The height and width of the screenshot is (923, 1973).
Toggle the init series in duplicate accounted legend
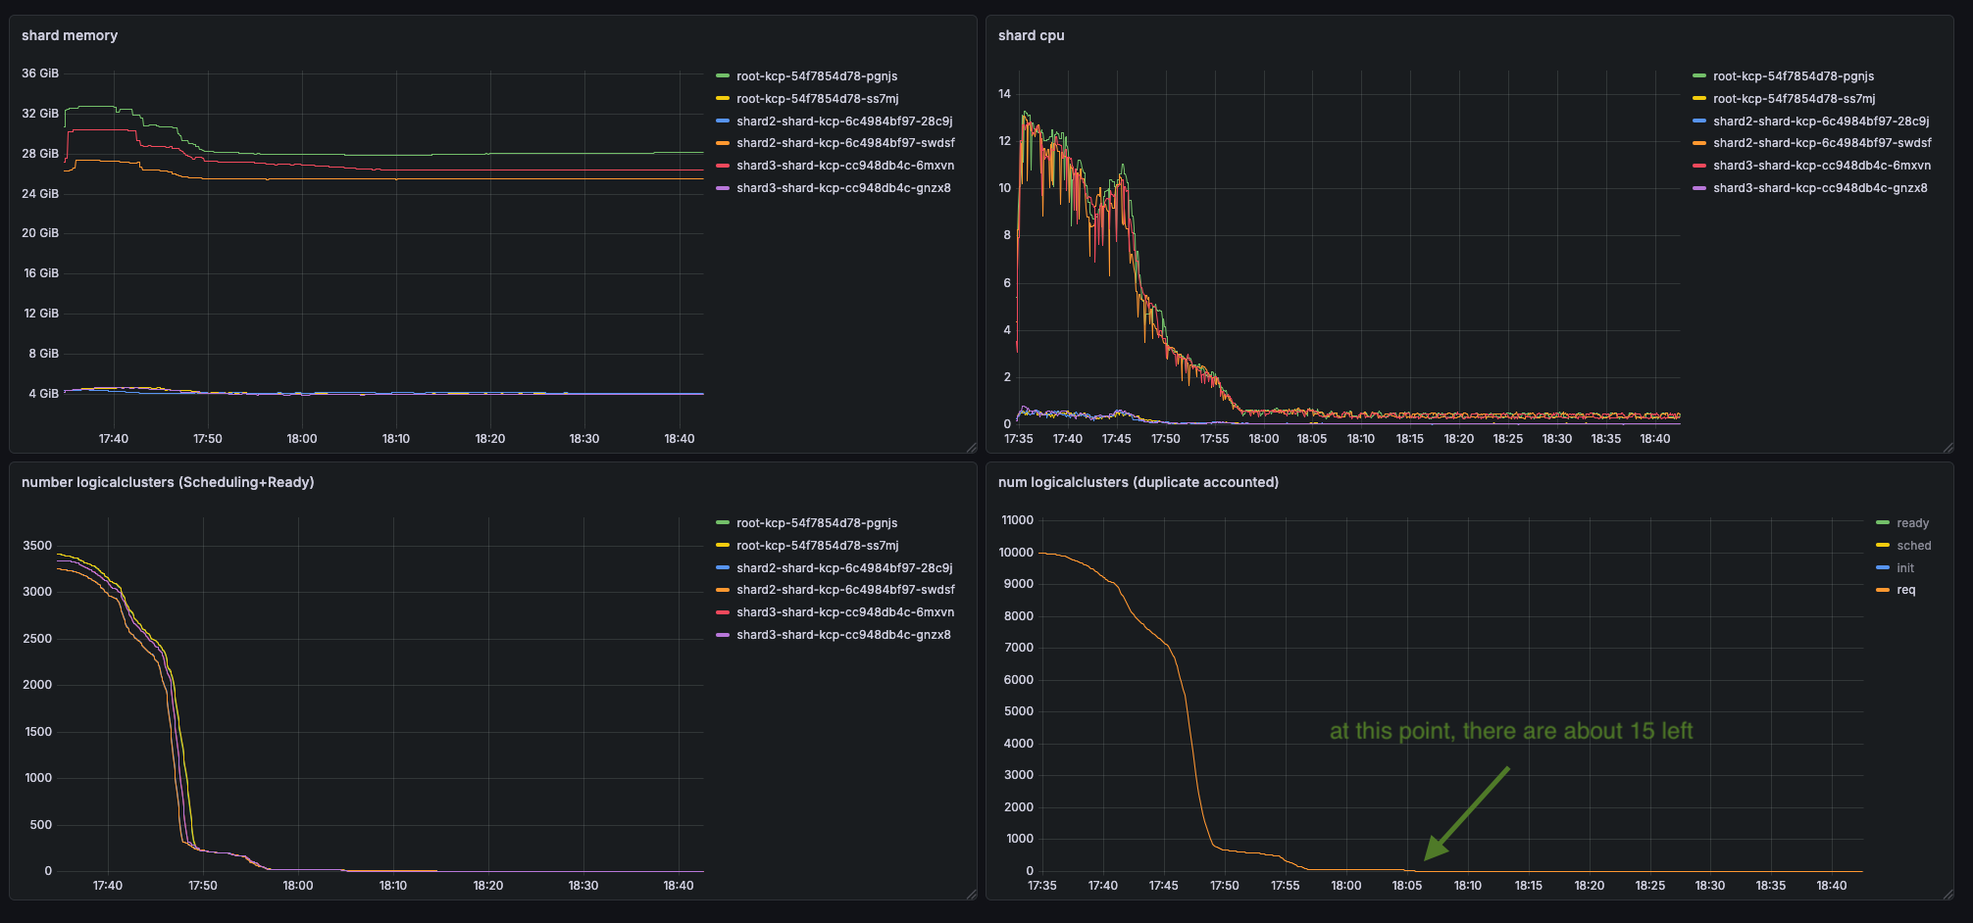[1905, 568]
